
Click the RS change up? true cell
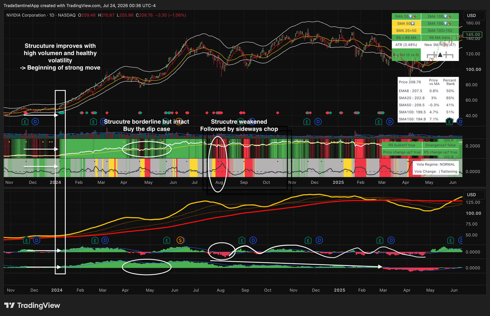tap(440, 152)
